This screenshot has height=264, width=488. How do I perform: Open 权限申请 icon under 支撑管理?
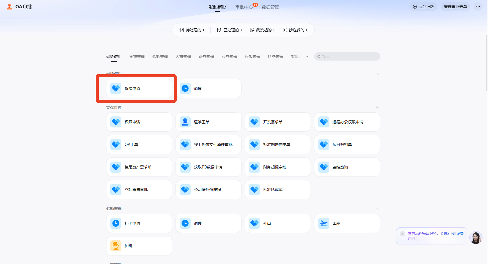pos(116,122)
